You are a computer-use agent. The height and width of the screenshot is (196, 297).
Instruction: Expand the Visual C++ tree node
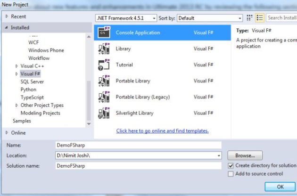pos(16,66)
